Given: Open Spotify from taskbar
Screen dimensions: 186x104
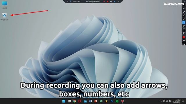Looking at the screenshot, I should (117, 101).
